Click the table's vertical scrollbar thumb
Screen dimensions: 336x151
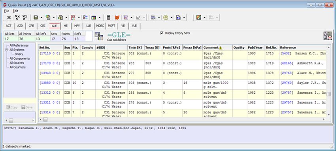click(x=329, y=94)
